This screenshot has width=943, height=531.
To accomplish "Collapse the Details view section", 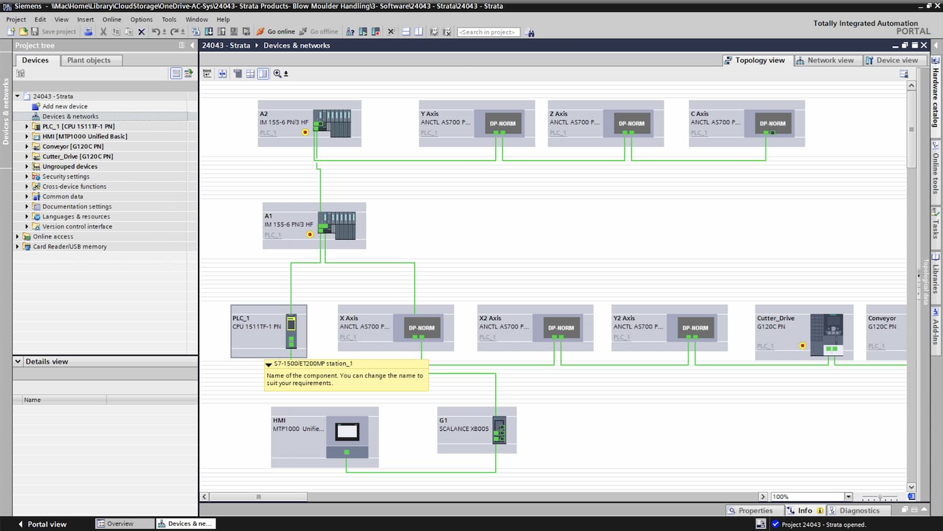I will 18,362.
